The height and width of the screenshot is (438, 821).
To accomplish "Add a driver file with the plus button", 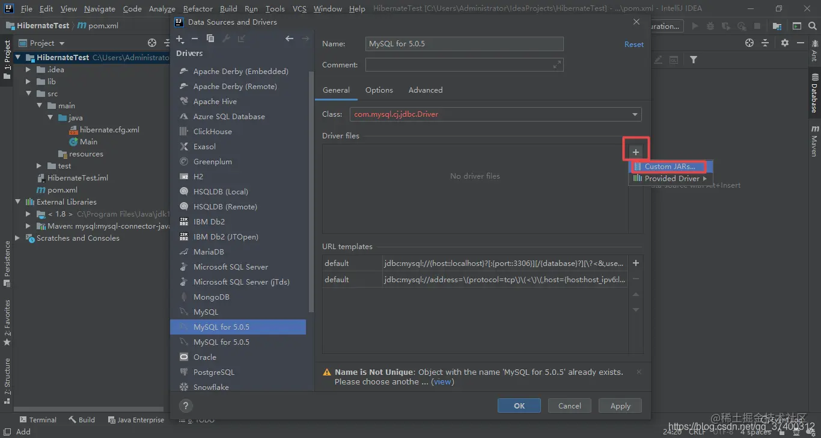I will 636,152.
